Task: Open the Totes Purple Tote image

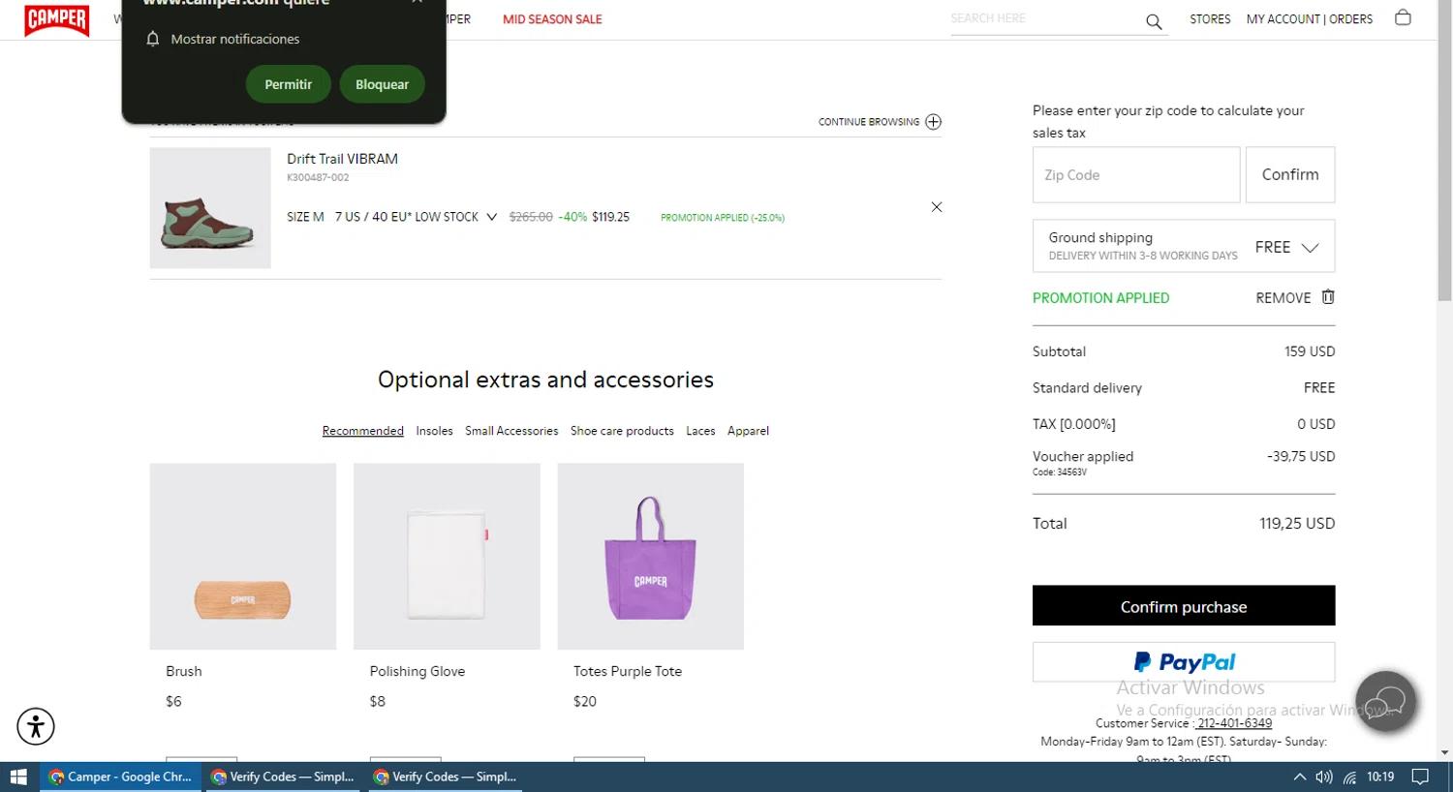Action: pos(651,556)
